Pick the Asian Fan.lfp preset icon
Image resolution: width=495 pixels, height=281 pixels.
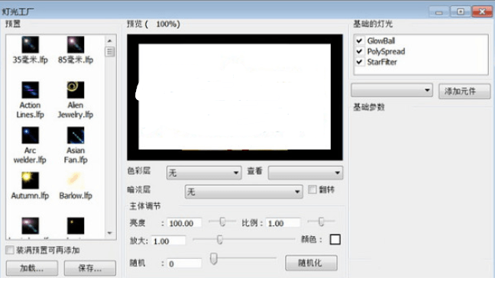click(x=76, y=135)
